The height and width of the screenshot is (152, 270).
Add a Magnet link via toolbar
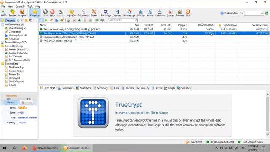22,13
